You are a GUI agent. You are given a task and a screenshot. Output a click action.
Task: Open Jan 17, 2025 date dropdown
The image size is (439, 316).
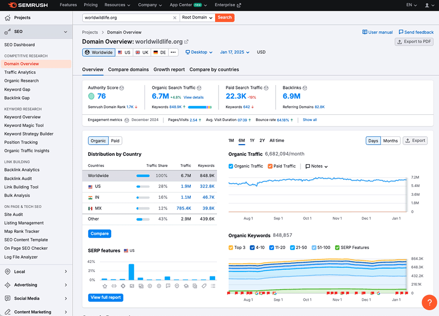click(x=235, y=52)
